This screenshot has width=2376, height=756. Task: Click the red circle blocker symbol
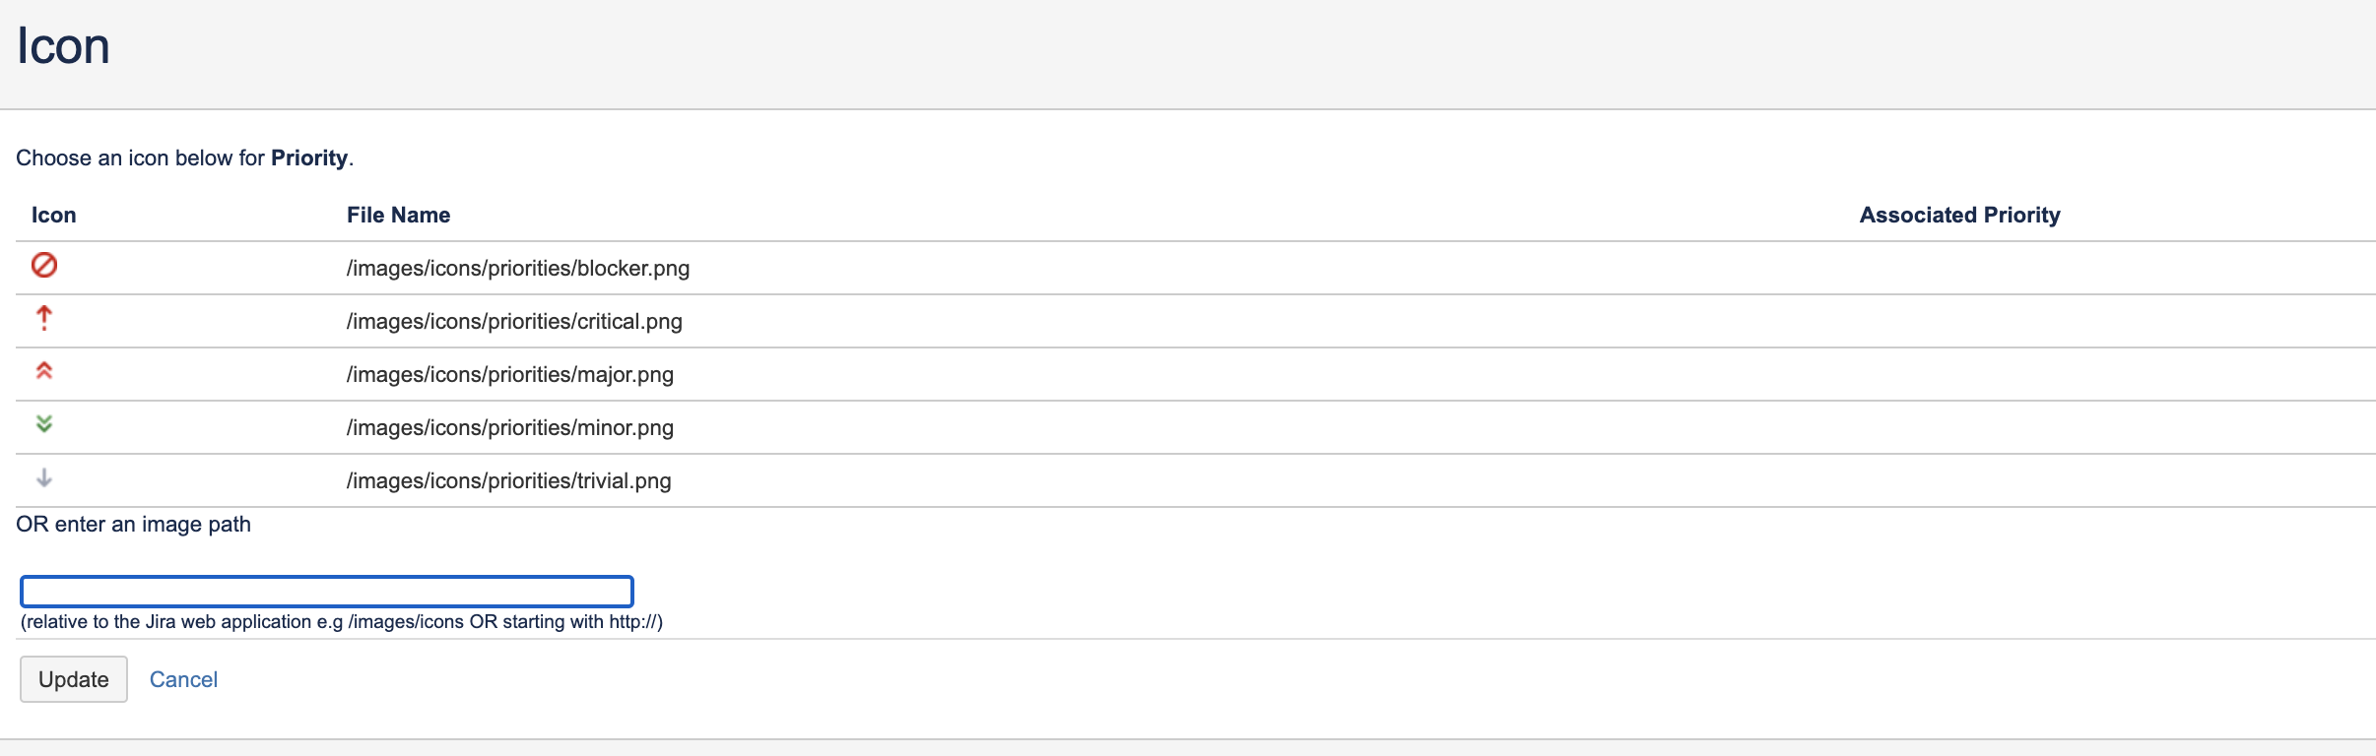pyautogui.click(x=44, y=264)
